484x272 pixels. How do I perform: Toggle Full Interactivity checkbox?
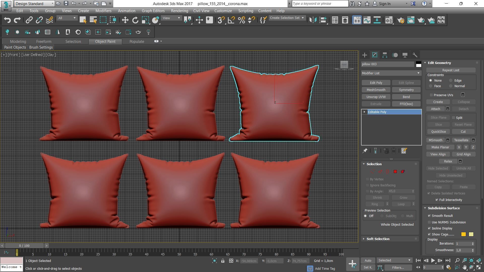pyautogui.click(x=437, y=200)
